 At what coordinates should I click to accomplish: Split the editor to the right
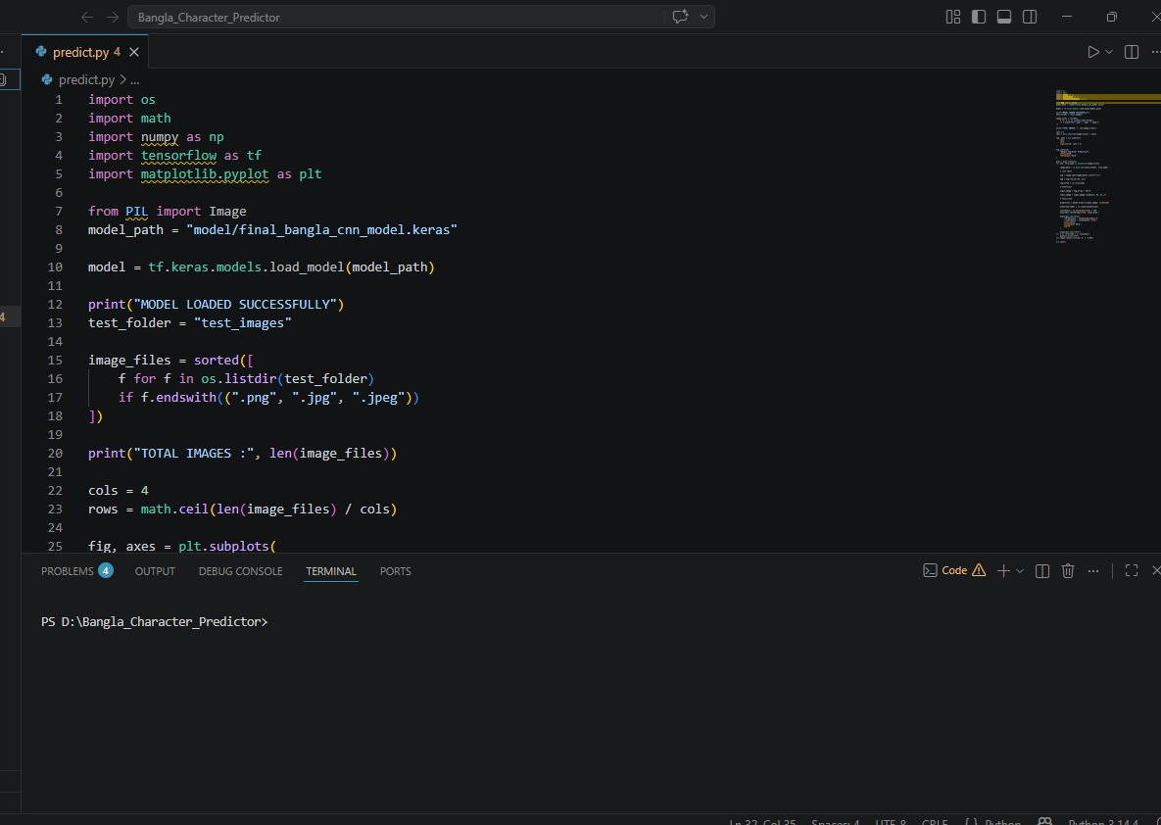point(1132,52)
